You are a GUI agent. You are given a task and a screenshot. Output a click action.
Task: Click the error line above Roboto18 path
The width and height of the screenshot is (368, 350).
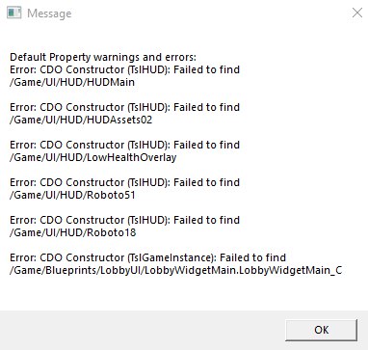click(x=124, y=220)
